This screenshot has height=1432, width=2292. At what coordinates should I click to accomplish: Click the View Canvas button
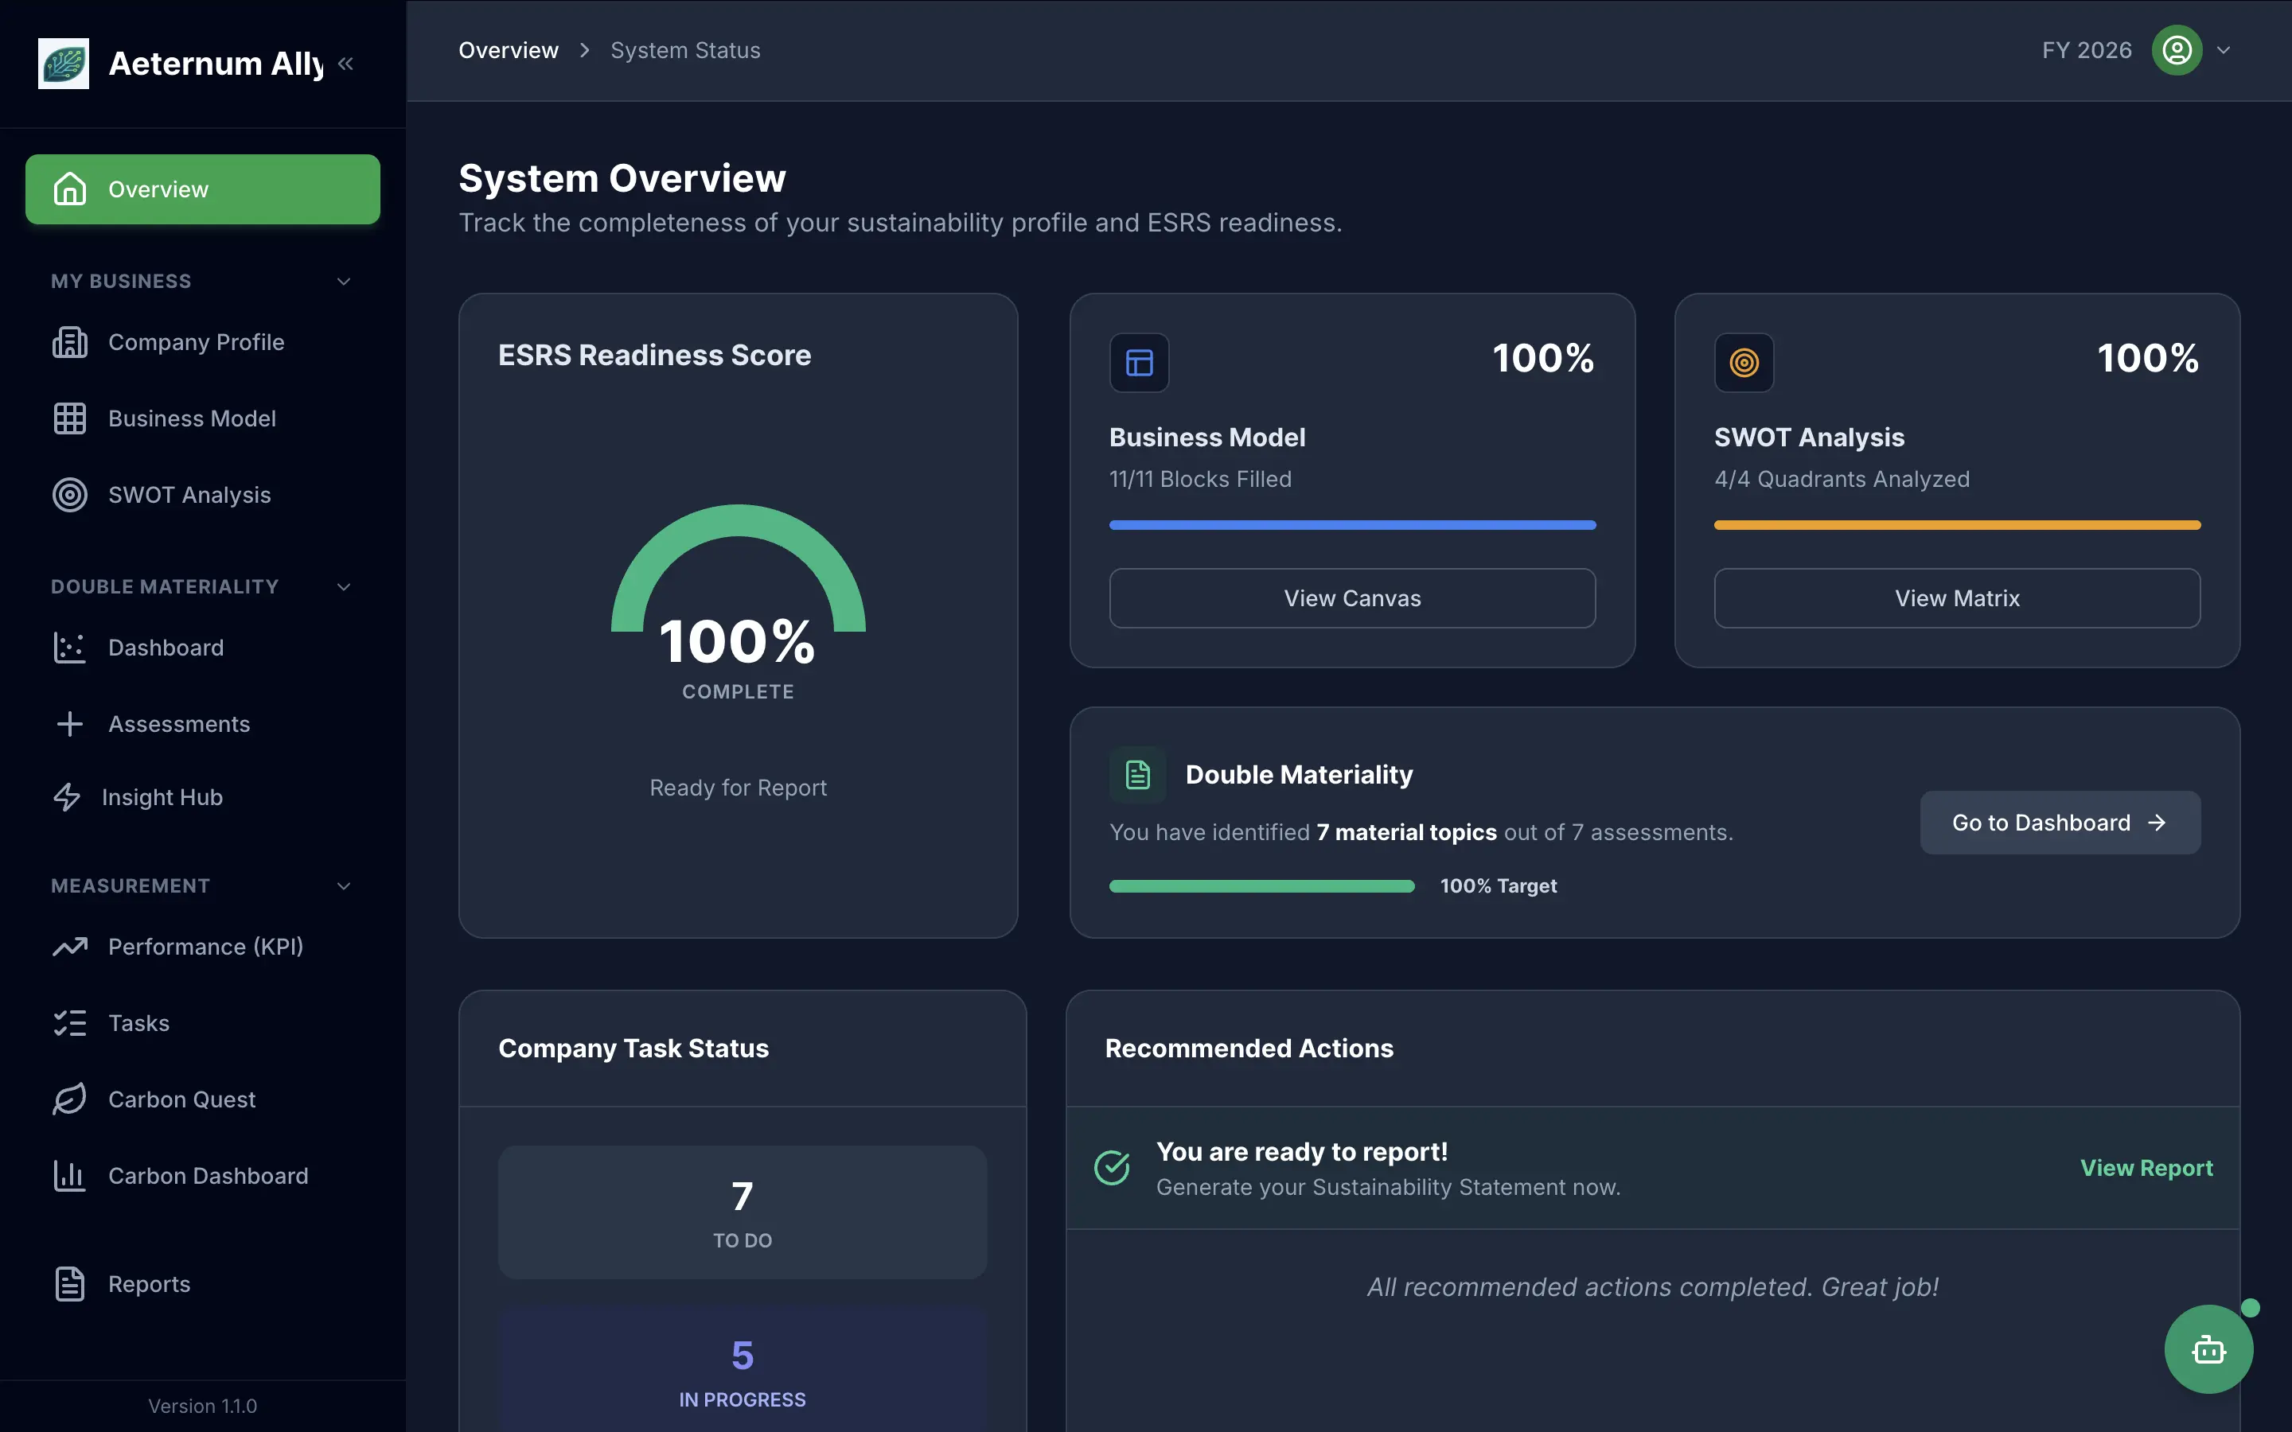coord(1352,597)
